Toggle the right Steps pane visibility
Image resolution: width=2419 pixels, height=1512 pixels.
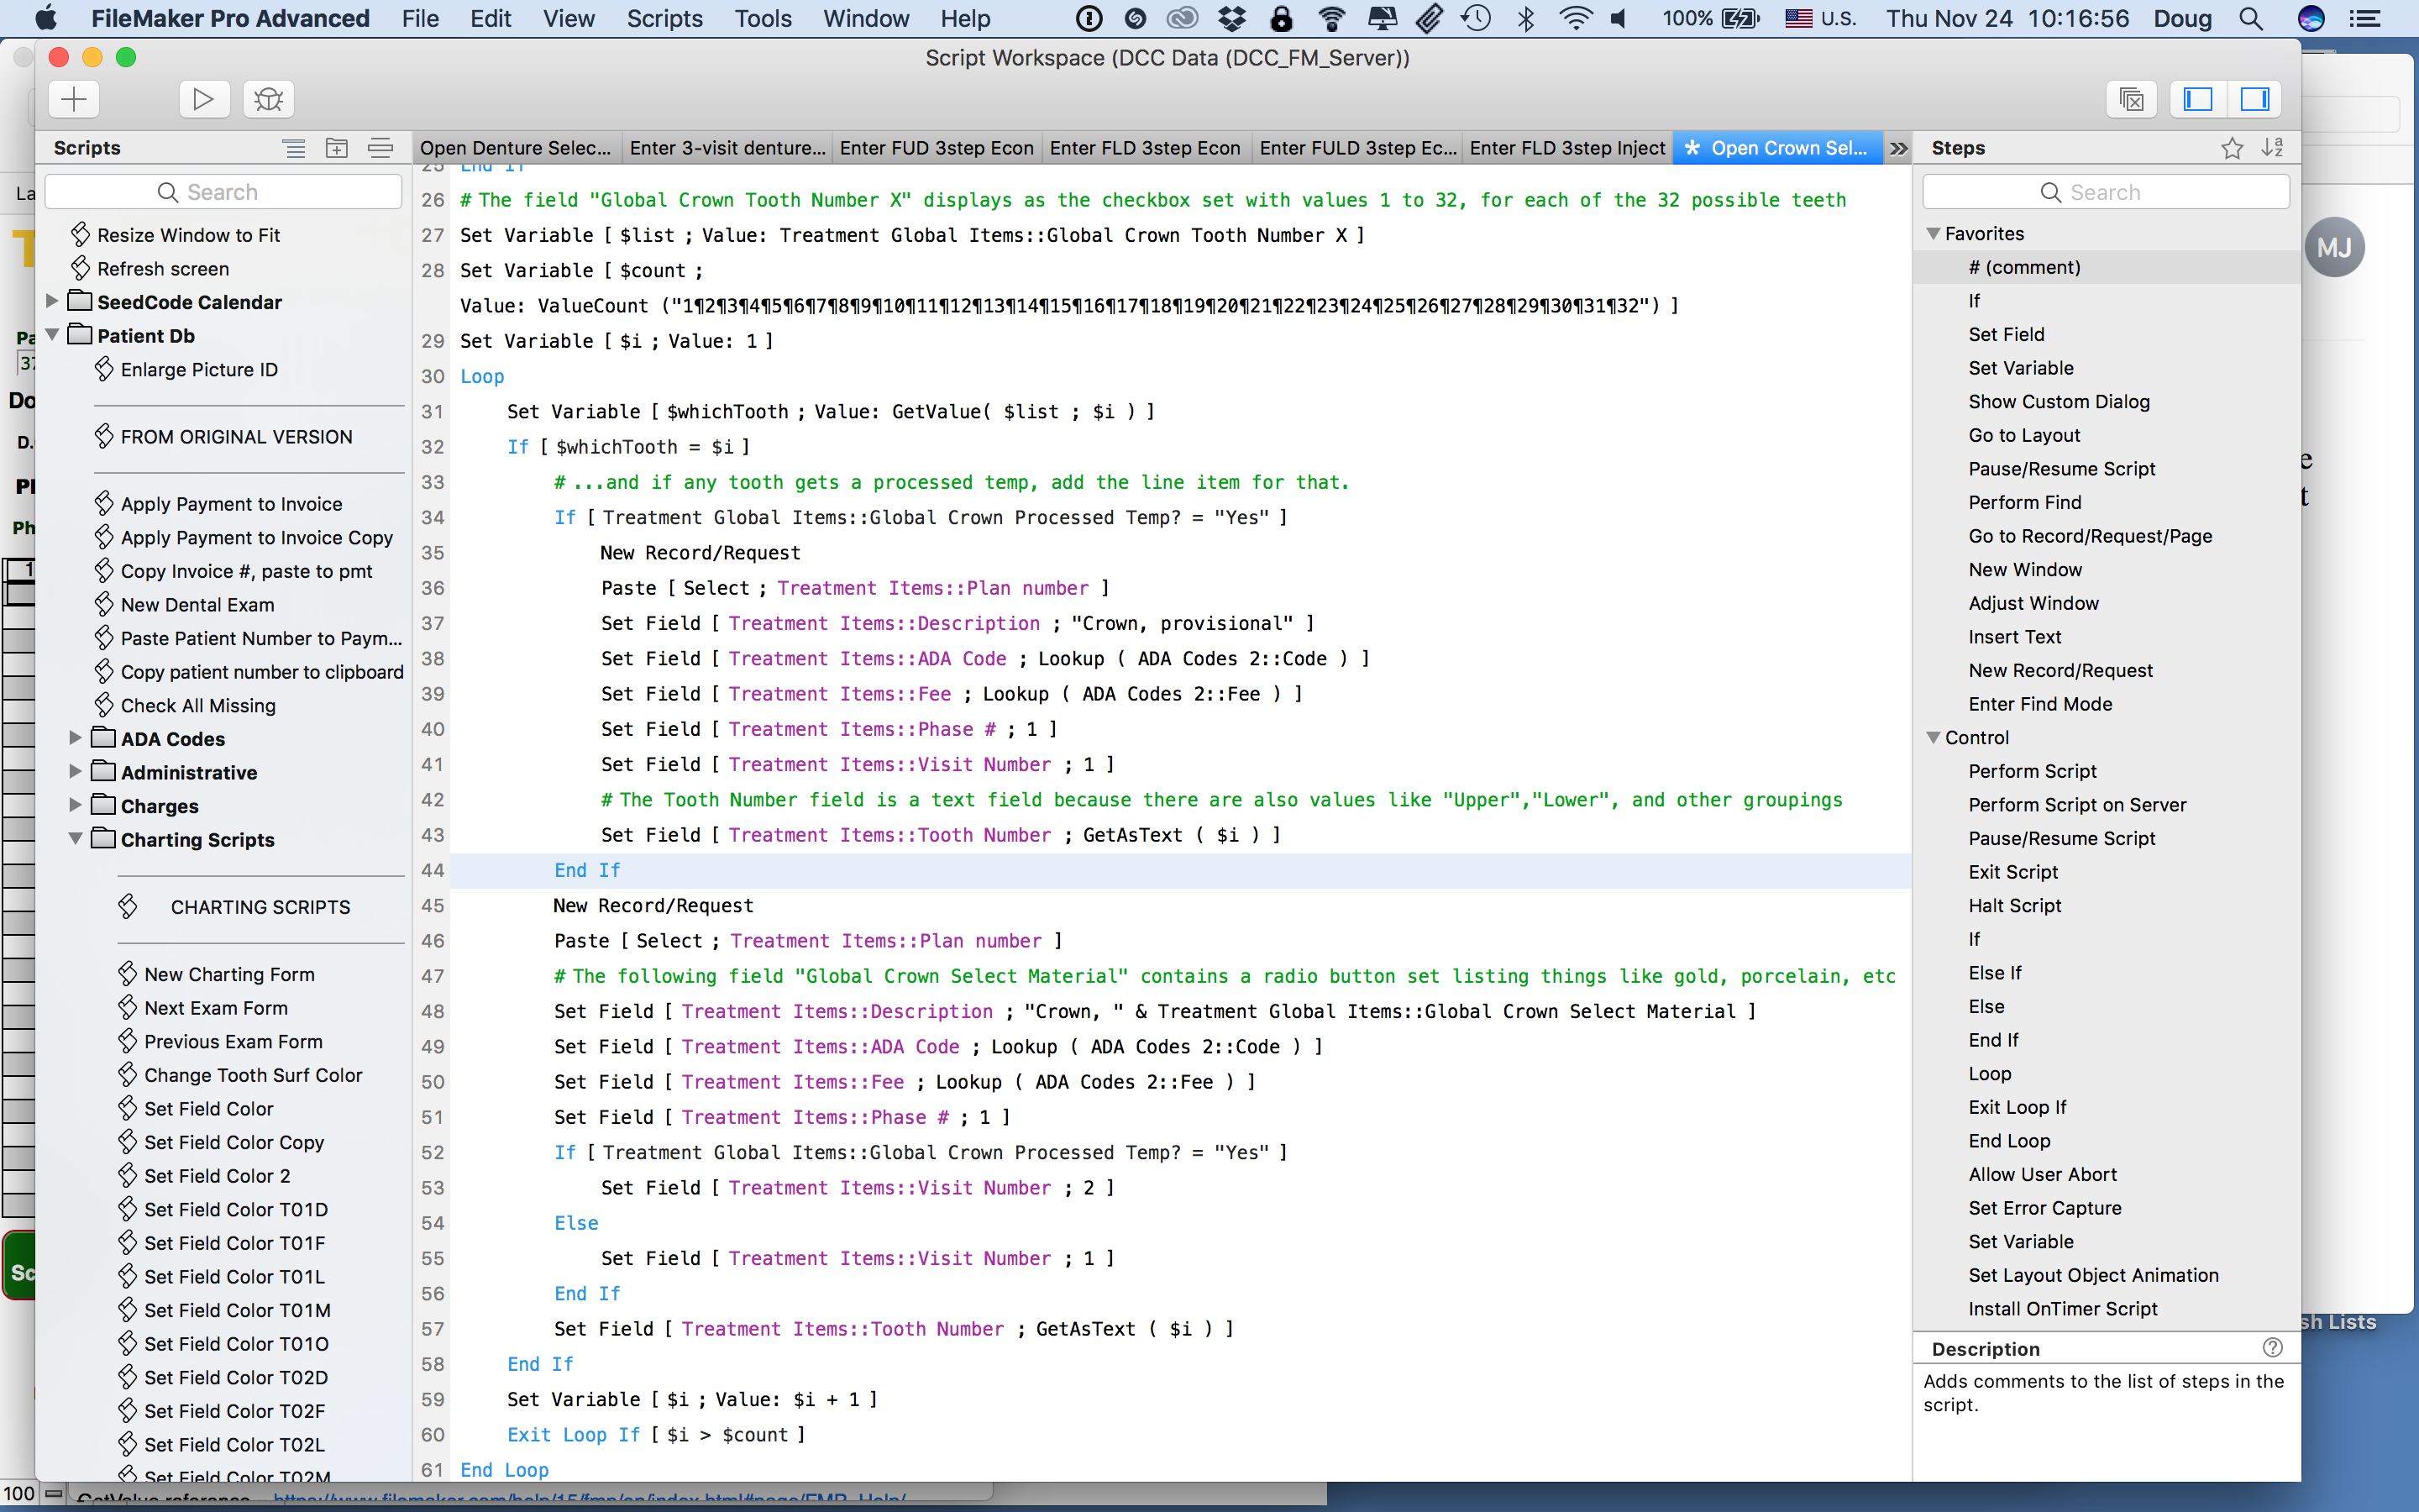click(x=2255, y=99)
